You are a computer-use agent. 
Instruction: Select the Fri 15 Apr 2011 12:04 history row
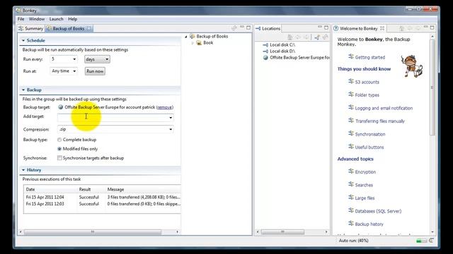[102, 198]
